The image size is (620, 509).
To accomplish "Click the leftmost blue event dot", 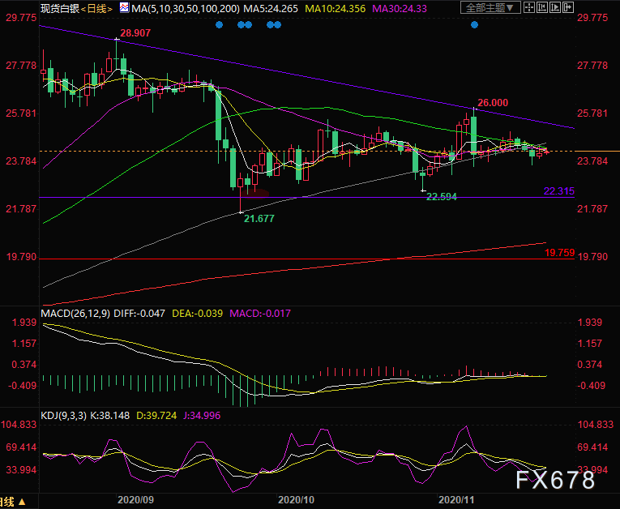I will 219,25.
